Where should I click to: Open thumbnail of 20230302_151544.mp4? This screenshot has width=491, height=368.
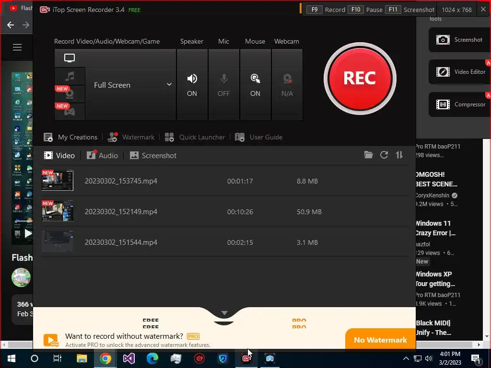click(58, 241)
